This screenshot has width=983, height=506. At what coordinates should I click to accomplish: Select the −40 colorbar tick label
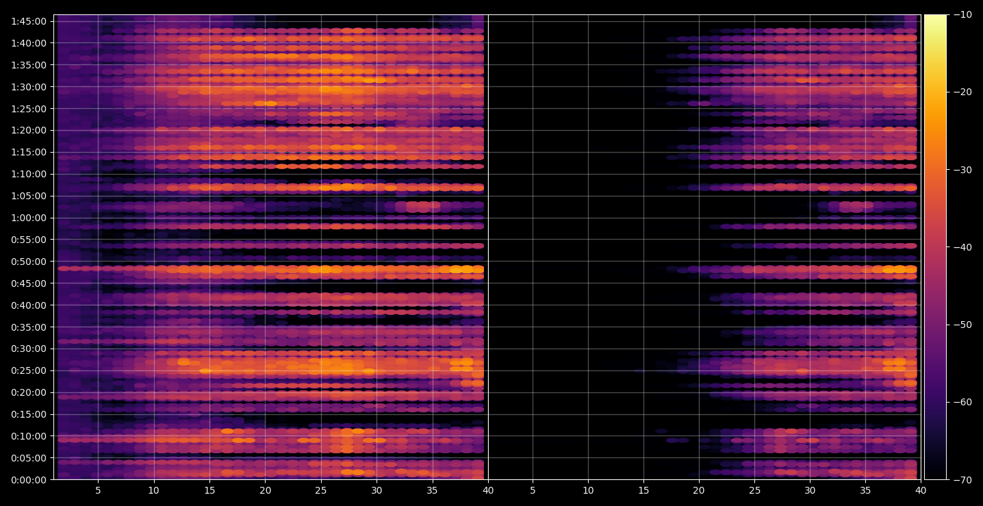[x=963, y=247]
